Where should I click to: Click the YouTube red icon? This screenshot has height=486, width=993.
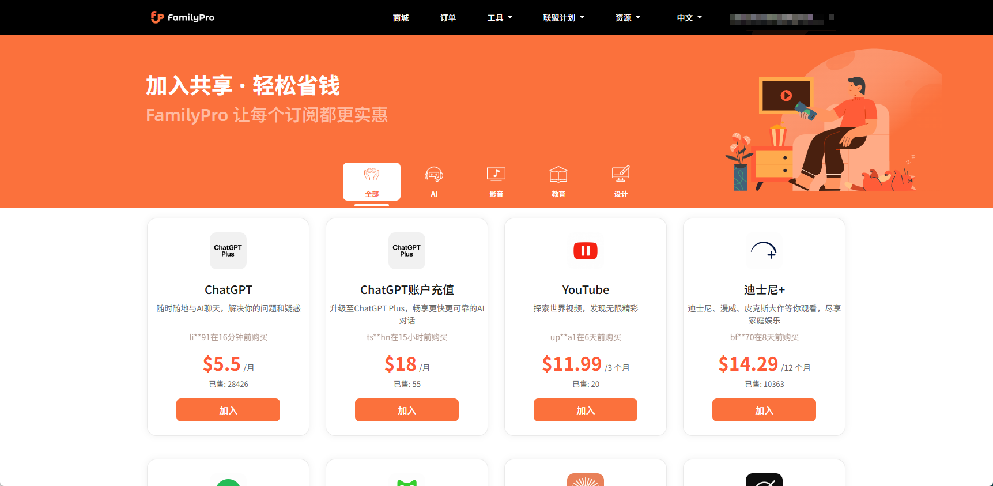(x=586, y=251)
